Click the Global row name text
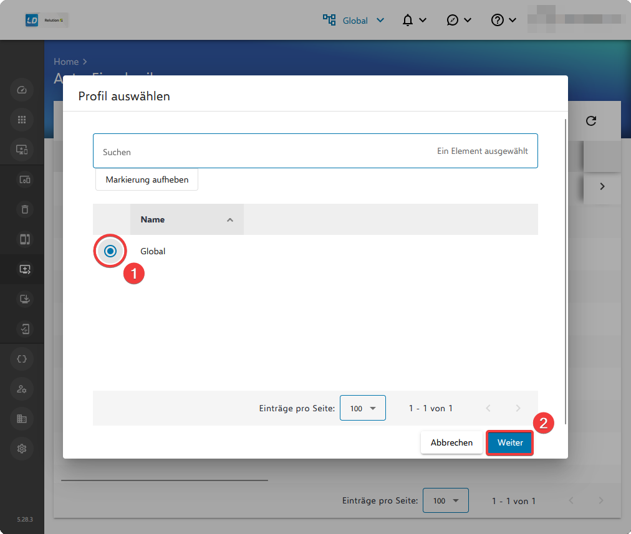The height and width of the screenshot is (534, 631). tap(153, 251)
